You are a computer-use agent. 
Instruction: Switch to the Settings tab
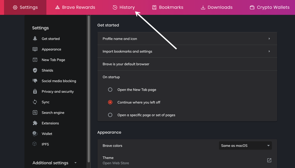click(25, 7)
